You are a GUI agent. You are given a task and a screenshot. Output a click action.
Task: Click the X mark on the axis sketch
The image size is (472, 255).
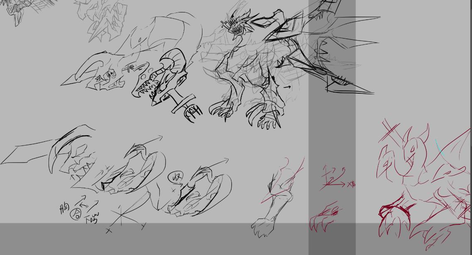coord(109,231)
